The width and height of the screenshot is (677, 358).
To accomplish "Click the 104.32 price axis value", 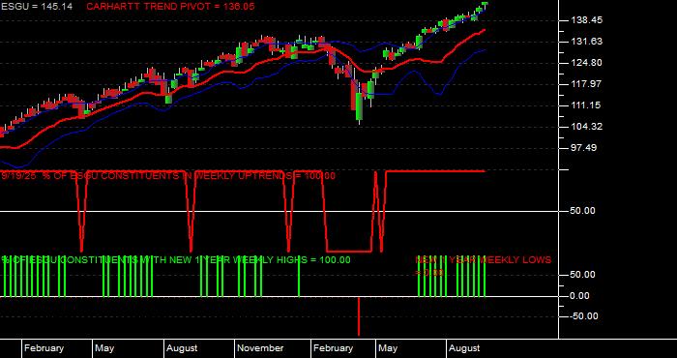I will click(586, 127).
